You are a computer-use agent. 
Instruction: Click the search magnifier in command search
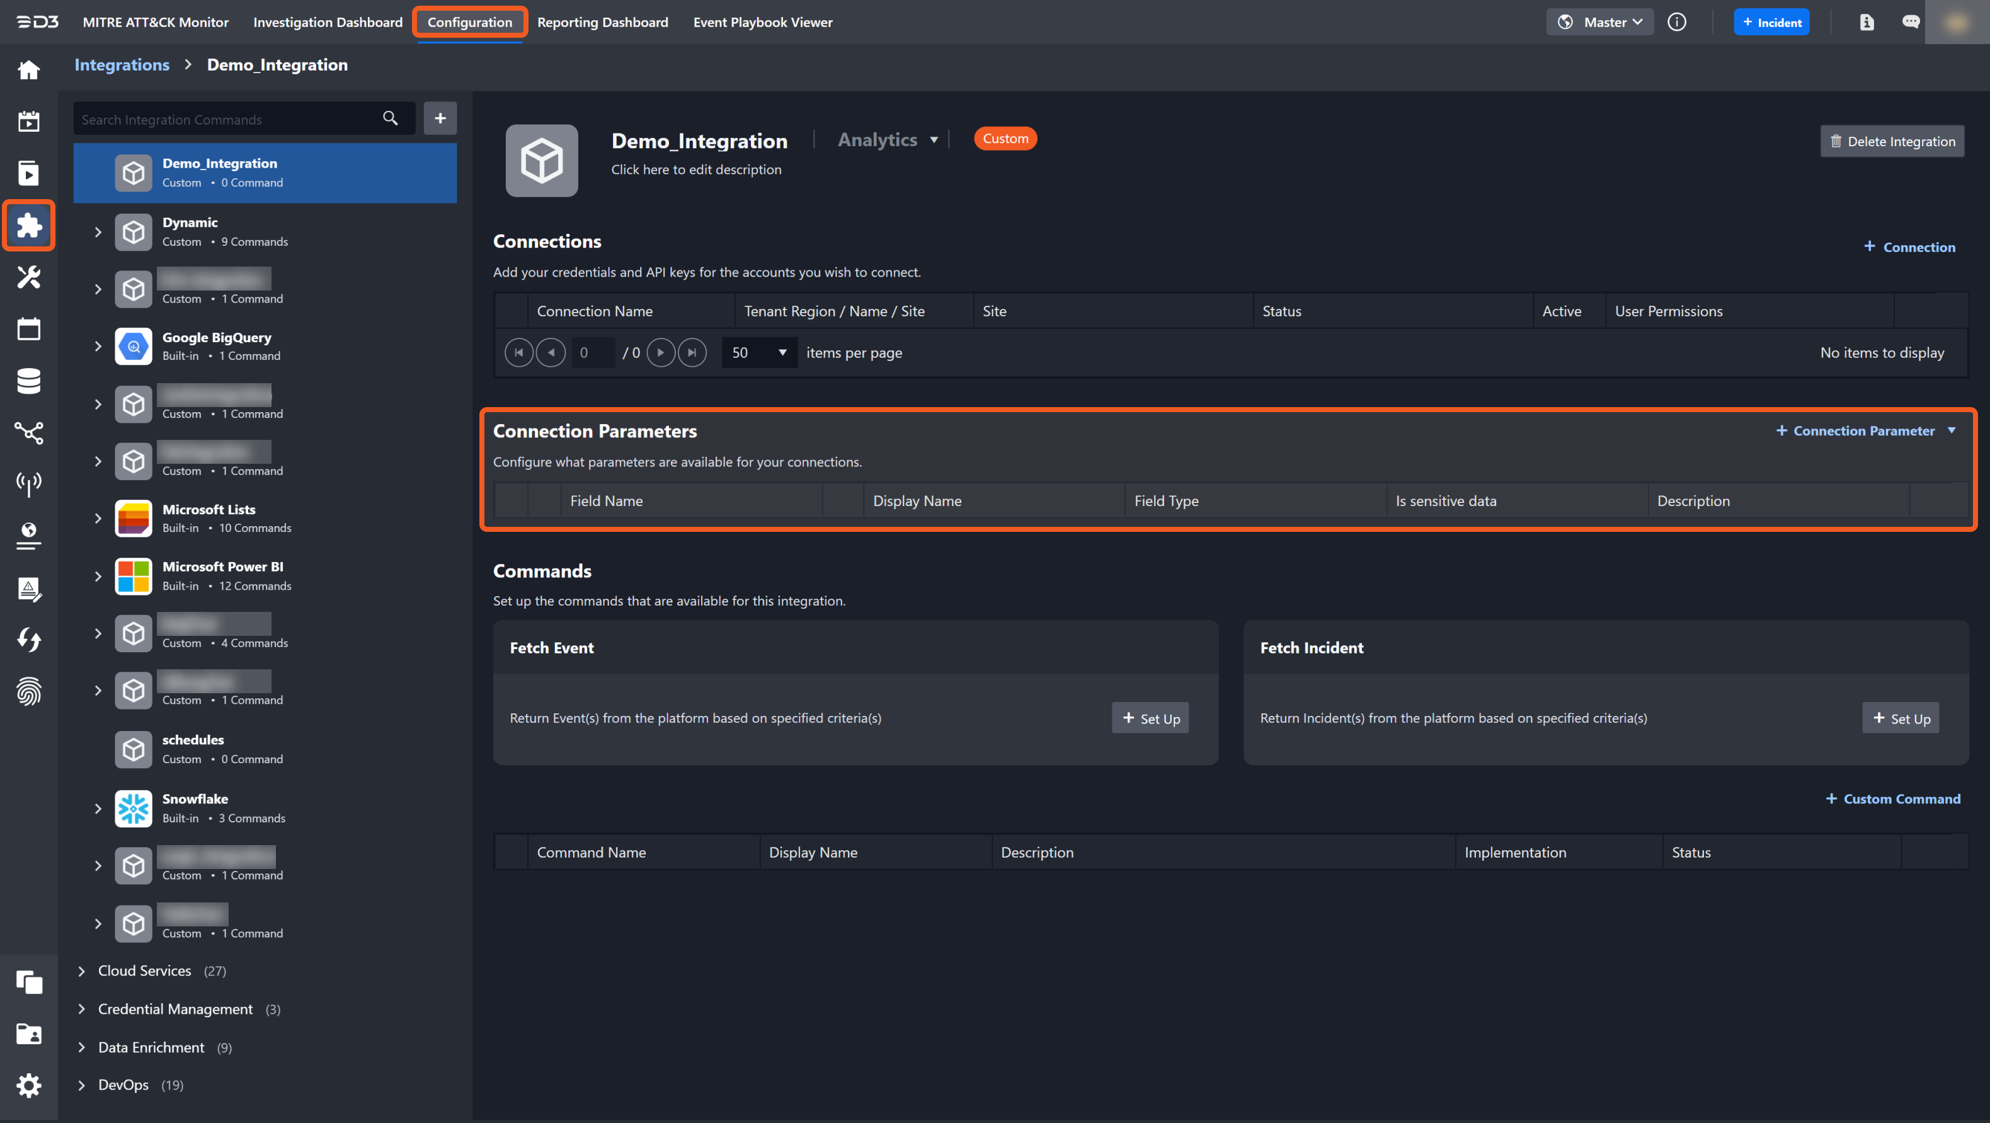tap(390, 118)
